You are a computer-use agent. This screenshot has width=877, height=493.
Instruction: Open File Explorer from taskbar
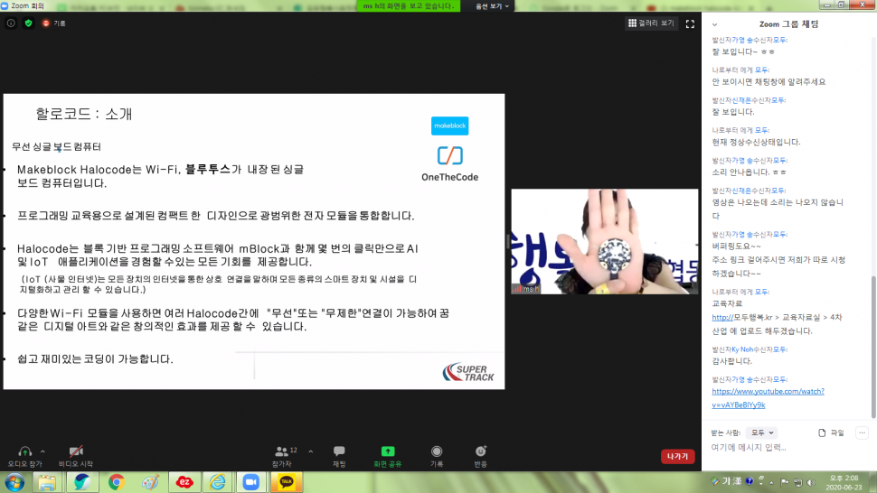coord(47,482)
